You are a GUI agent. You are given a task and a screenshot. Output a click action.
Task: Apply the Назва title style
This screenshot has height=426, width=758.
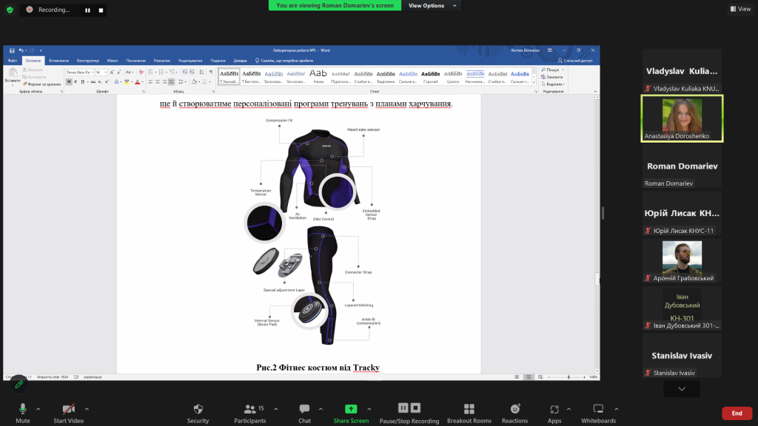pos(318,76)
